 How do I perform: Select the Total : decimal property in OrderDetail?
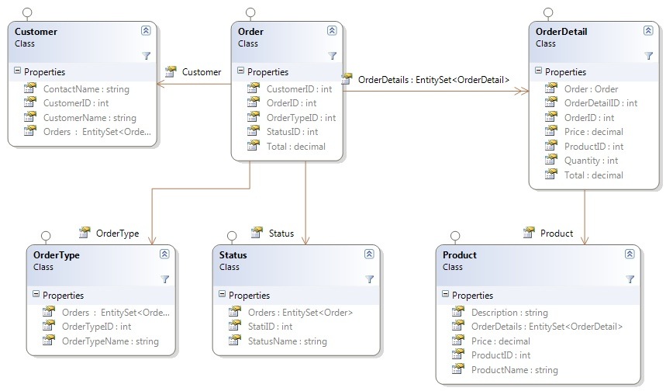[x=594, y=175]
